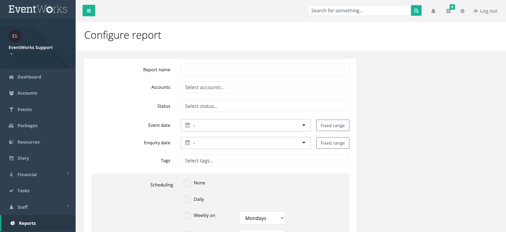The width and height of the screenshot is (506, 232).
Task: Click the Staff person icon in the sidebar
Action: click(x=11, y=207)
